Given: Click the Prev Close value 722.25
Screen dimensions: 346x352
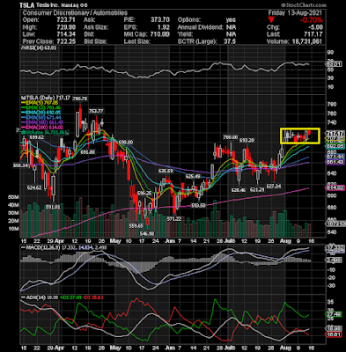Looking at the screenshot, I should [66, 41].
